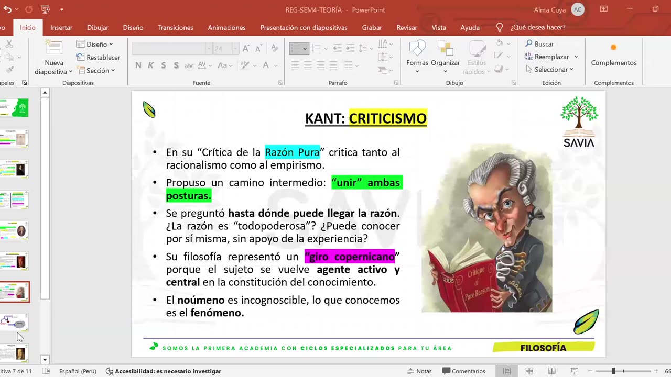Open the font name dropdown
The width and height of the screenshot is (671, 377).
click(x=209, y=49)
